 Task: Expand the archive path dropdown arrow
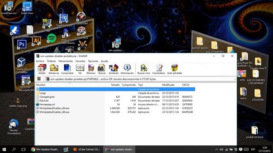click(235, 79)
